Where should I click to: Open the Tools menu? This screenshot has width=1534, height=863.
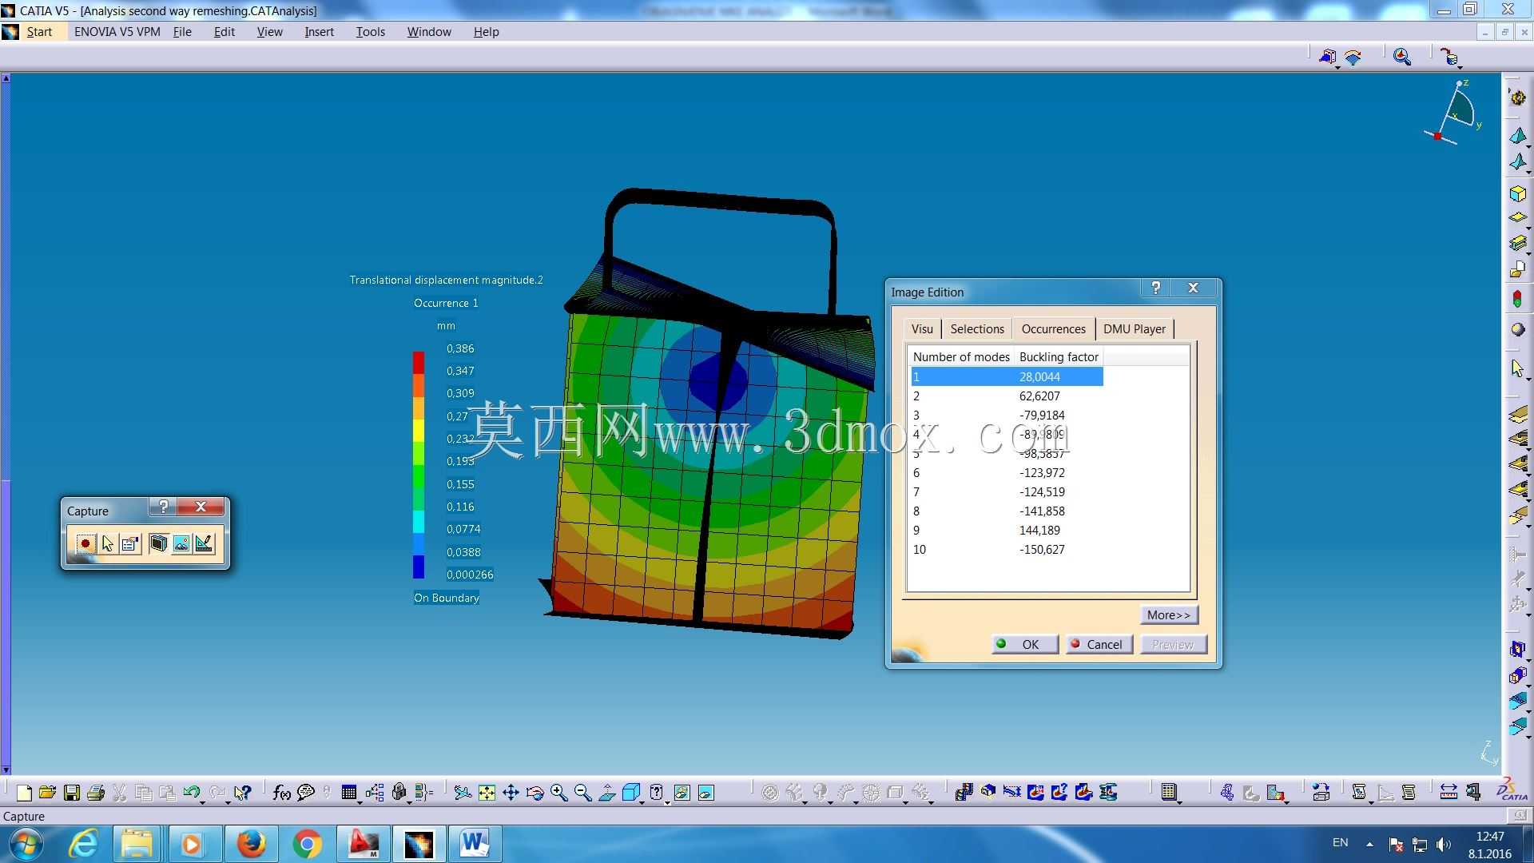pyautogui.click(x=371, y=32)
